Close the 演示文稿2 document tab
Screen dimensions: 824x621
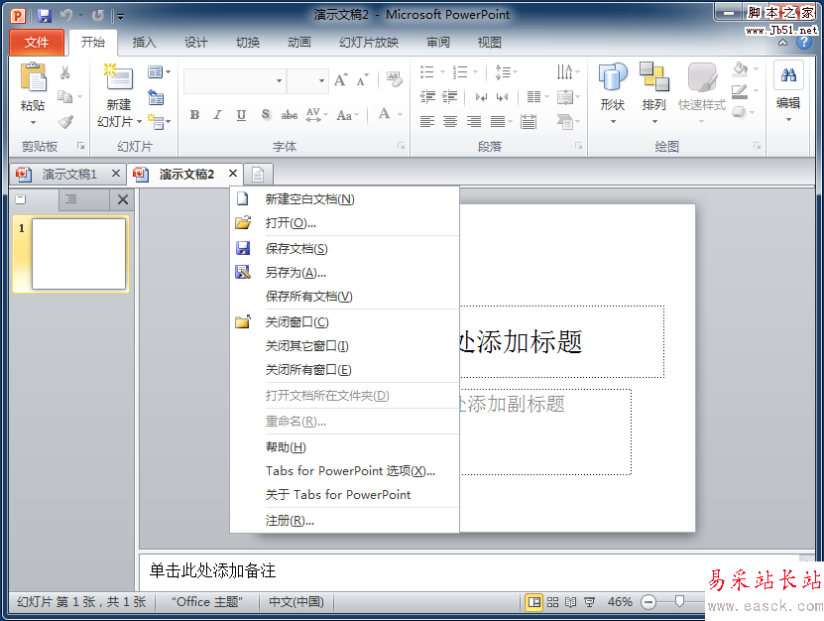coord(233,173)
